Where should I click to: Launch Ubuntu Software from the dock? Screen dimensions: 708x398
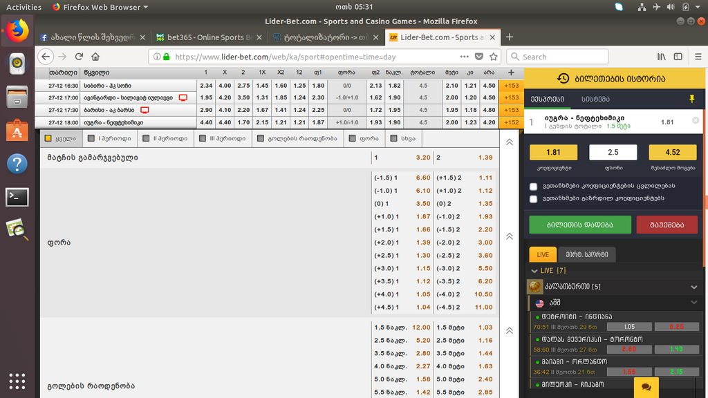click(x=17, y=130)
